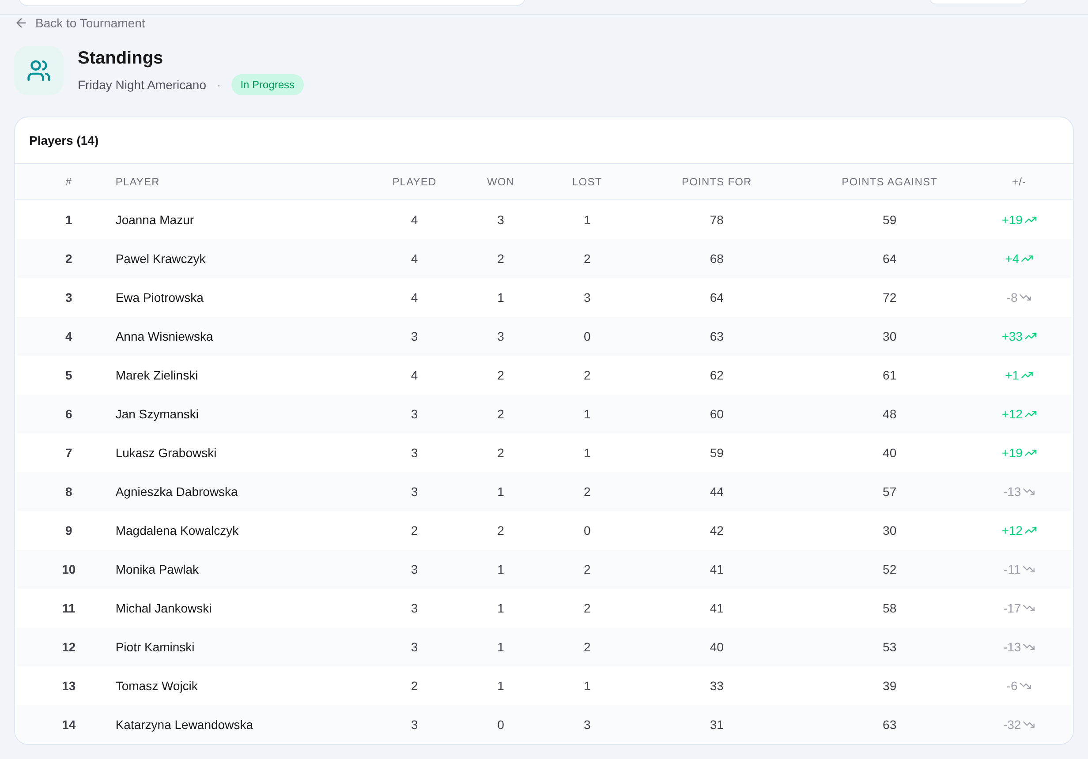The image size is (1088, 759).
Task: Click Michal Jankowski's -17 differential
Action: tap(1012, 609)
